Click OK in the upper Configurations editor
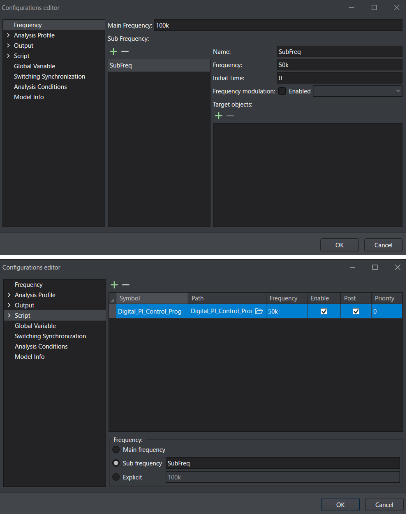 (340, 245)
